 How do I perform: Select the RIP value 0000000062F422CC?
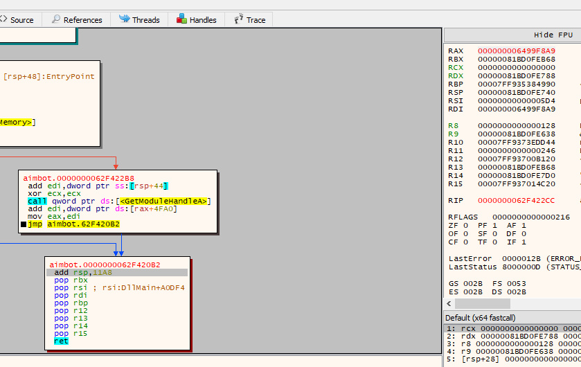516,200
